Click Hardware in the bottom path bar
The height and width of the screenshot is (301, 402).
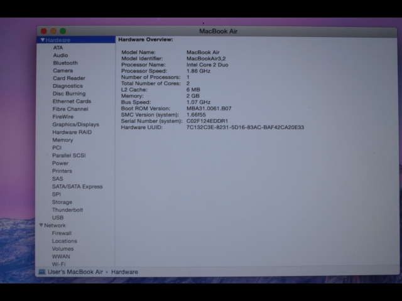coord(124,272)
